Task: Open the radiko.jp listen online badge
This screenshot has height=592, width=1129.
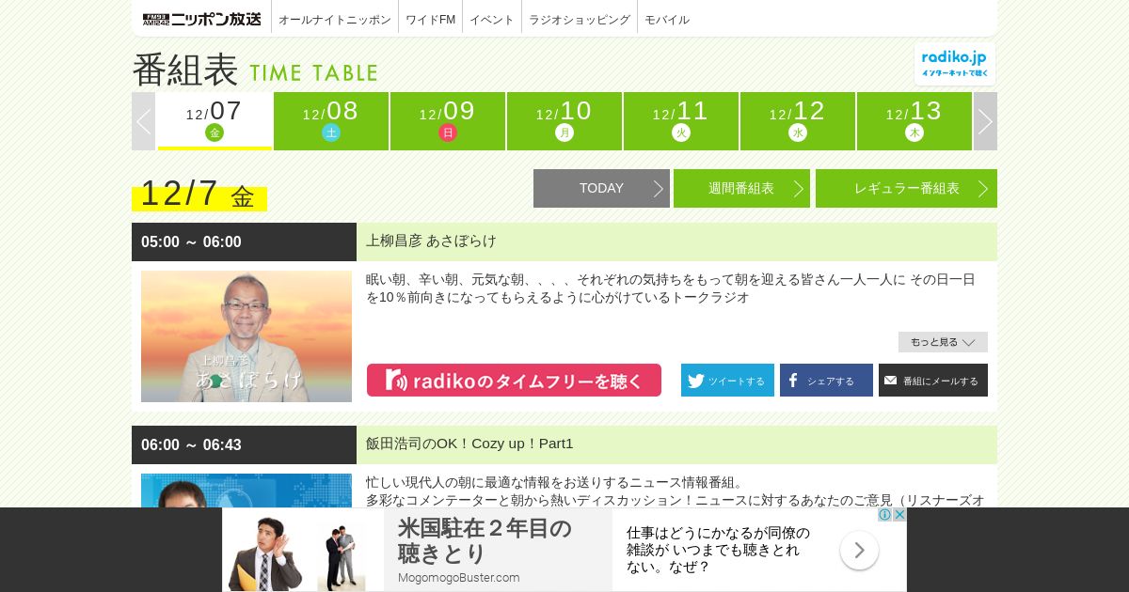Action: 955,64
